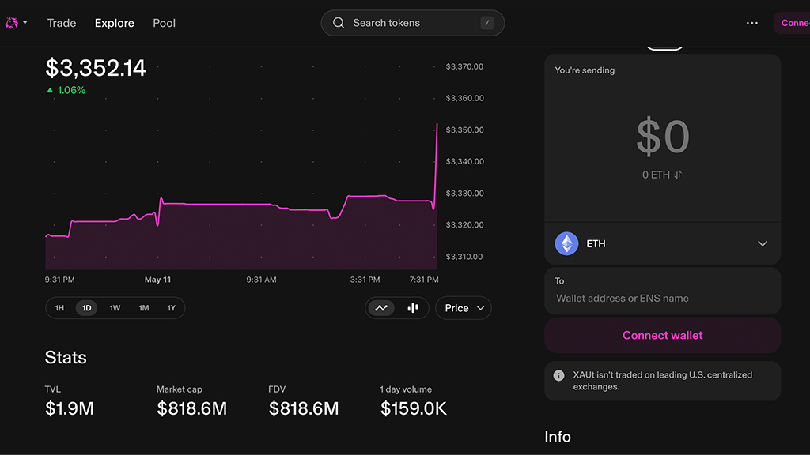Image resolution: width=810 pixels, height=455 pixels.
Task: Click the wallet address or ENS field
Action: (661, 299)
